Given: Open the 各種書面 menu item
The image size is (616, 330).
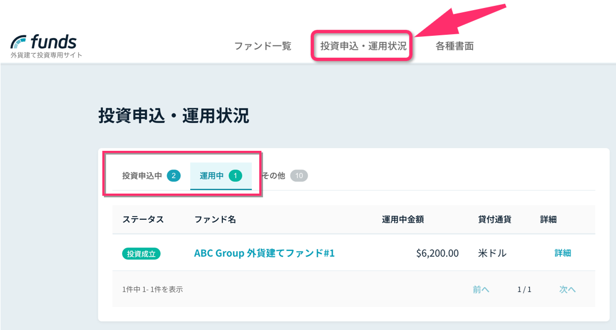Looking at the screenshot, I should coord(455,46).
